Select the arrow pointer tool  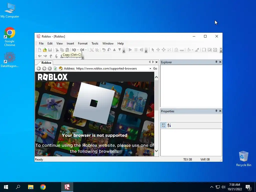click(153, 50)
